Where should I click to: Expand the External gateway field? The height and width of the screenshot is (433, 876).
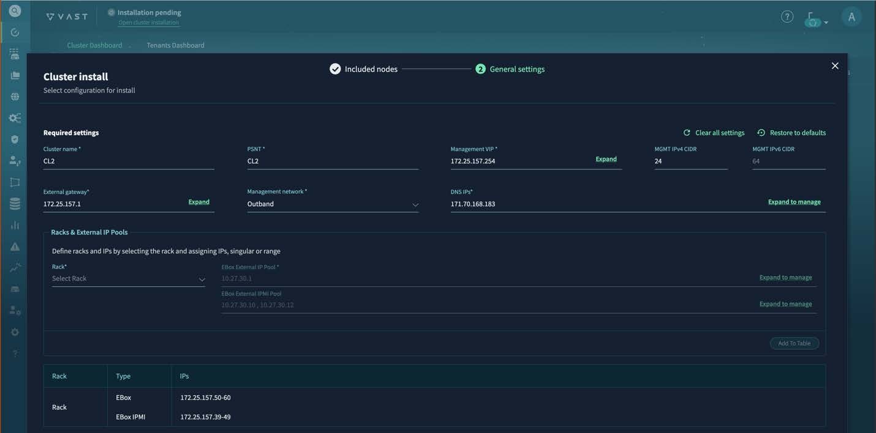tap(198, 202)
